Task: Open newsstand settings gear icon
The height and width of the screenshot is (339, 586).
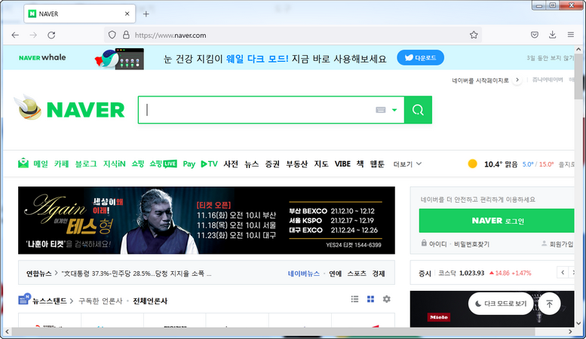Action: pyautogui.click(x=386, y=299)
